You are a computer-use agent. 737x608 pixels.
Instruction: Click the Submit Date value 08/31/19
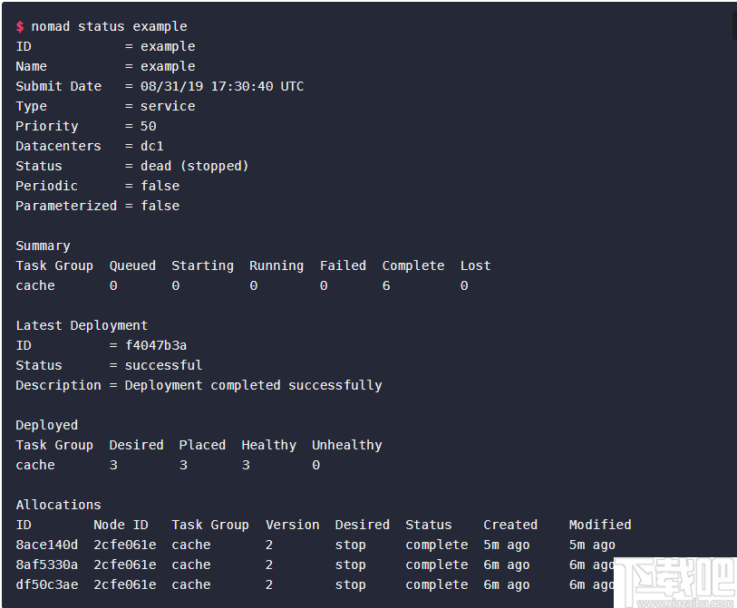[171, 86]
